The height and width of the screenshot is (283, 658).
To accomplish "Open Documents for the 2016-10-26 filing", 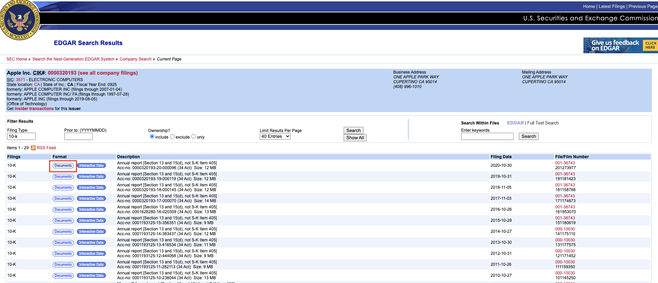I will pos(63,210).
